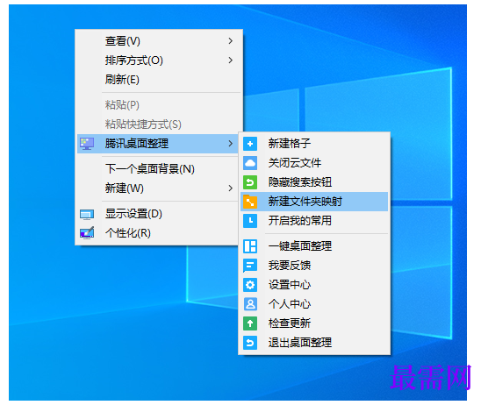
Task: Click the green icon for 隐藏搜索按钮
Action: coord(250,182)
